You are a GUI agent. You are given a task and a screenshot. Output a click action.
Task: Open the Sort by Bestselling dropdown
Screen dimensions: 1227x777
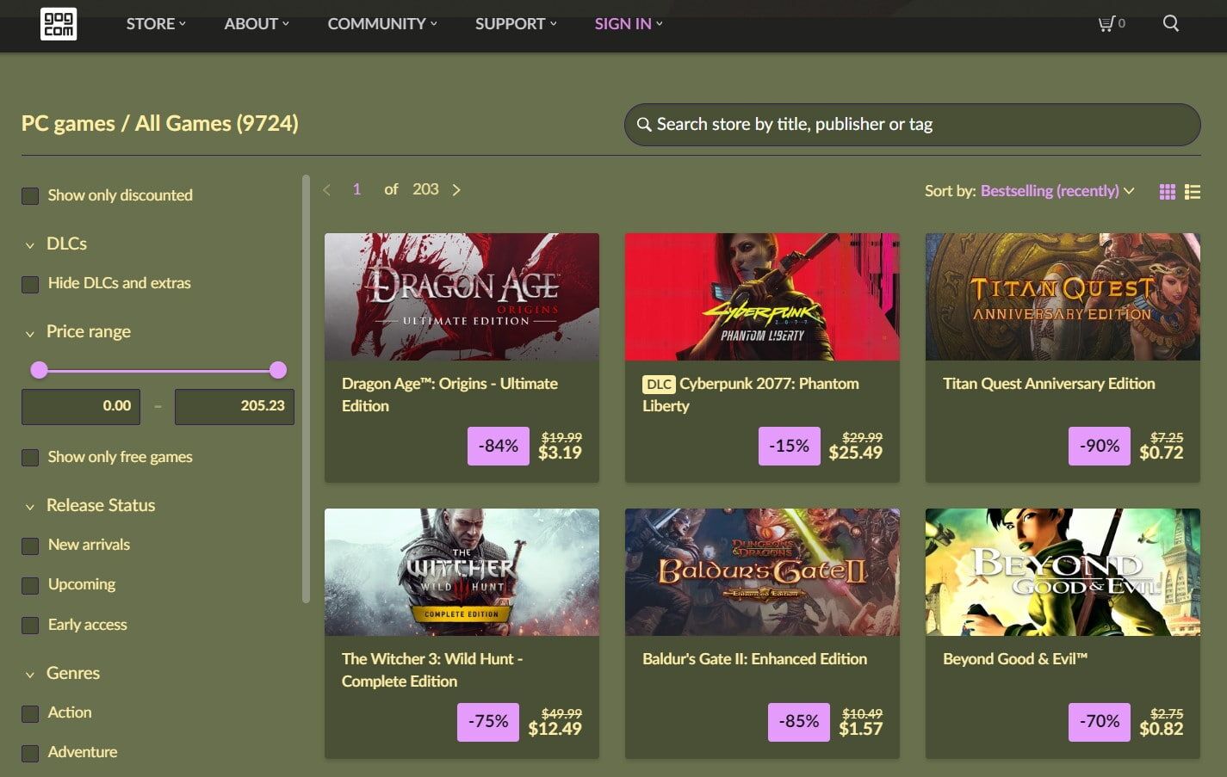[x=1057, y=191]
